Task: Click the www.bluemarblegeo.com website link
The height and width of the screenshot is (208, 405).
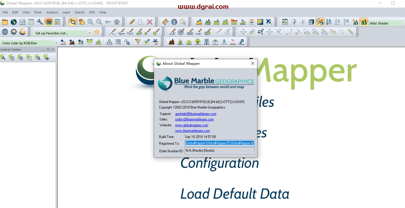Action: point(193,131)
